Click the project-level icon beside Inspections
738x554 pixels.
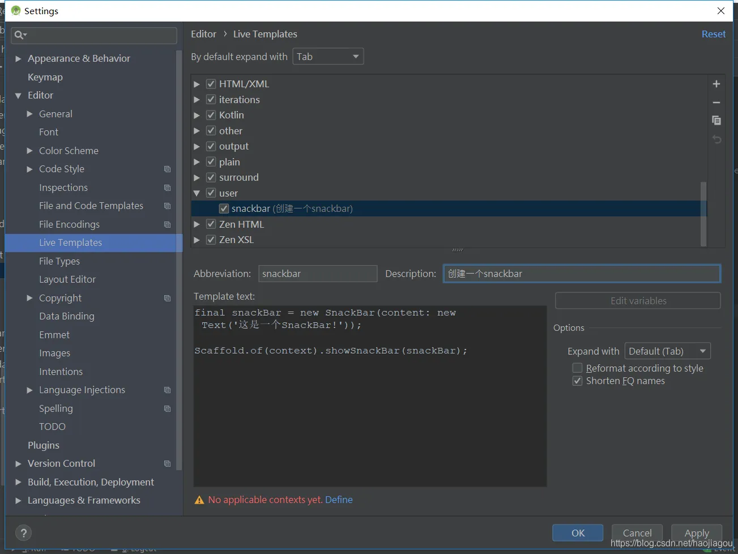(x=167, y=187)
